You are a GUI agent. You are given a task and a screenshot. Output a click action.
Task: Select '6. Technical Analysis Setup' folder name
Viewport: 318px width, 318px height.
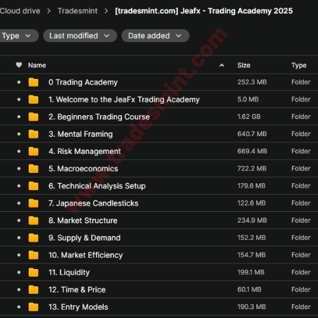(97, 186)
